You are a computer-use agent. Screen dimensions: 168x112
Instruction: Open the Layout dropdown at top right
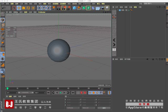[x=154, y=3]
